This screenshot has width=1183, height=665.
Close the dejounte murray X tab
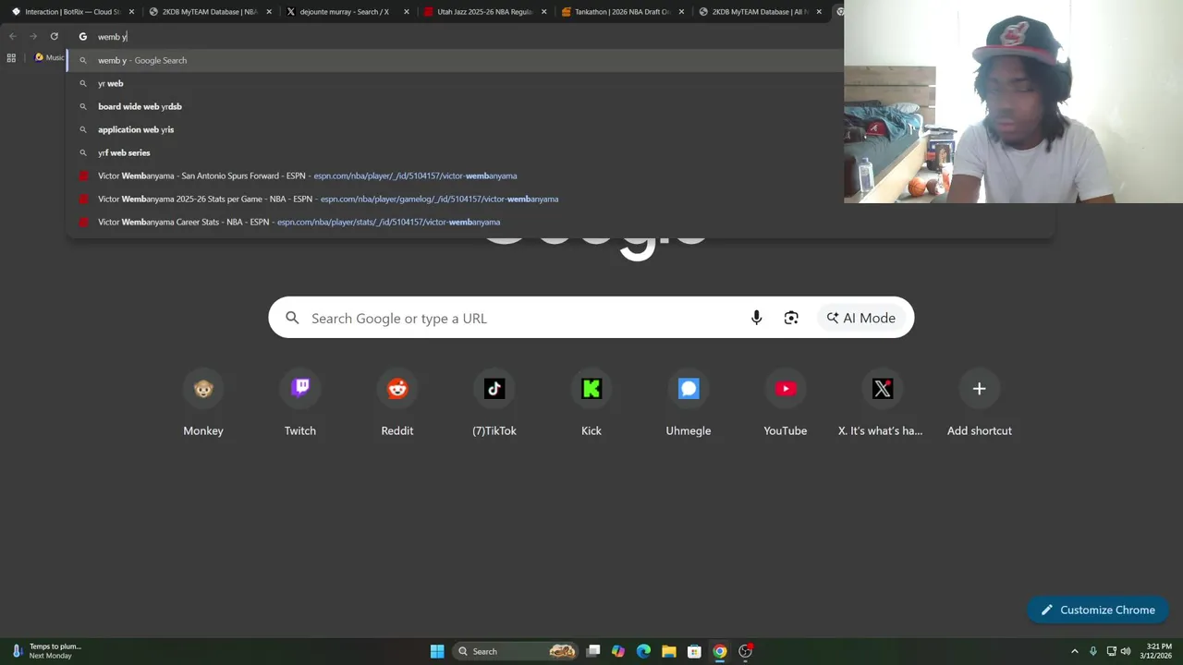(406, 12)
